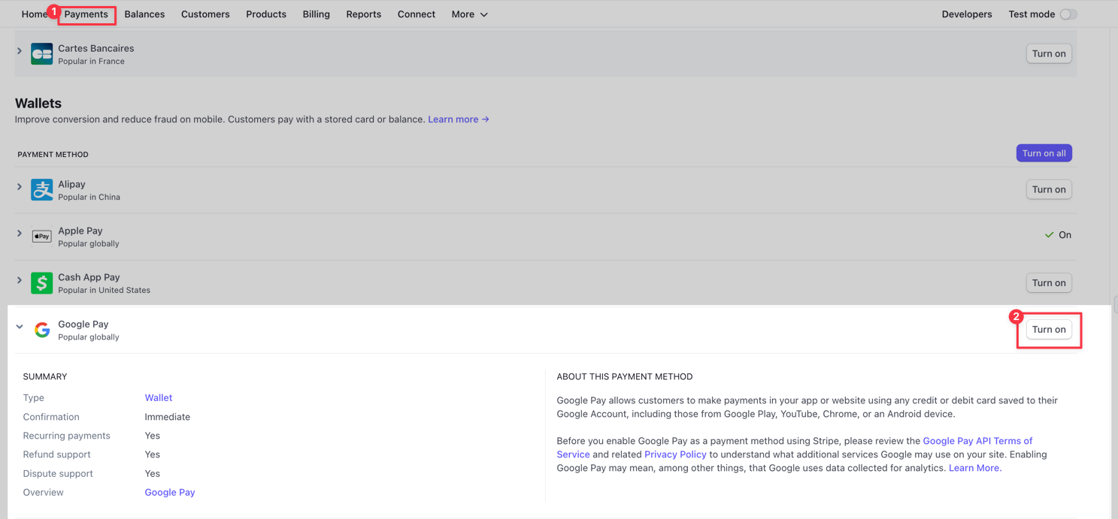Toggle the Test mode switch

click(x=1068, y=14)
